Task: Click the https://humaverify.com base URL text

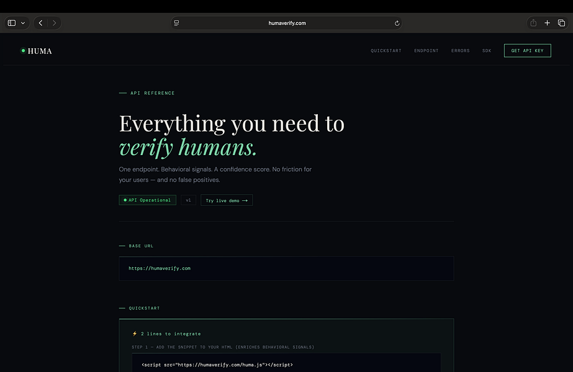Action: click(x=160, y=268)
